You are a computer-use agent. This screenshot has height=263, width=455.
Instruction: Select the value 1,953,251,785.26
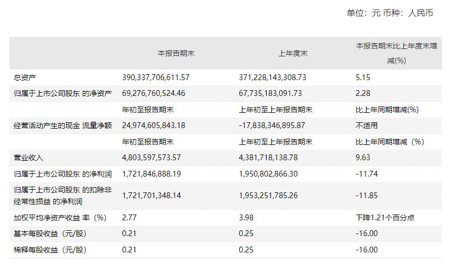pyautogui.click(x=268, y=196)
